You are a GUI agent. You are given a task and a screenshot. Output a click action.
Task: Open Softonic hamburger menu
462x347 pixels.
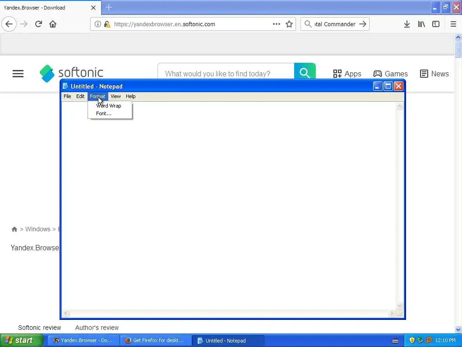click(x=18, y=74)
